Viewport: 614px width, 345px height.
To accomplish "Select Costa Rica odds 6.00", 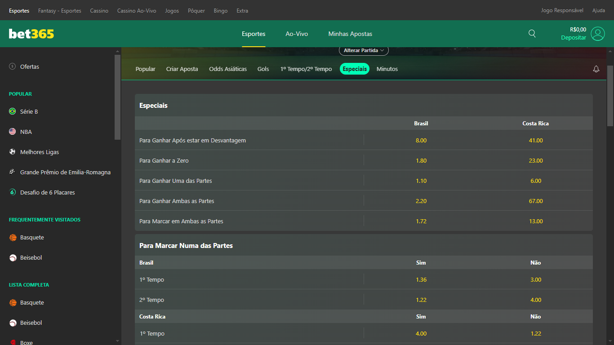I will tap(536, 181).
